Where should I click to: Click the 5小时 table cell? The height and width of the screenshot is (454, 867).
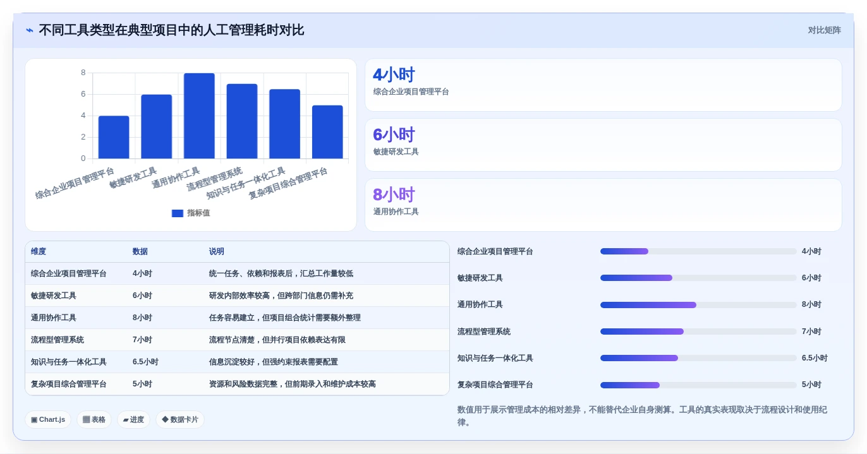[142, 384]
